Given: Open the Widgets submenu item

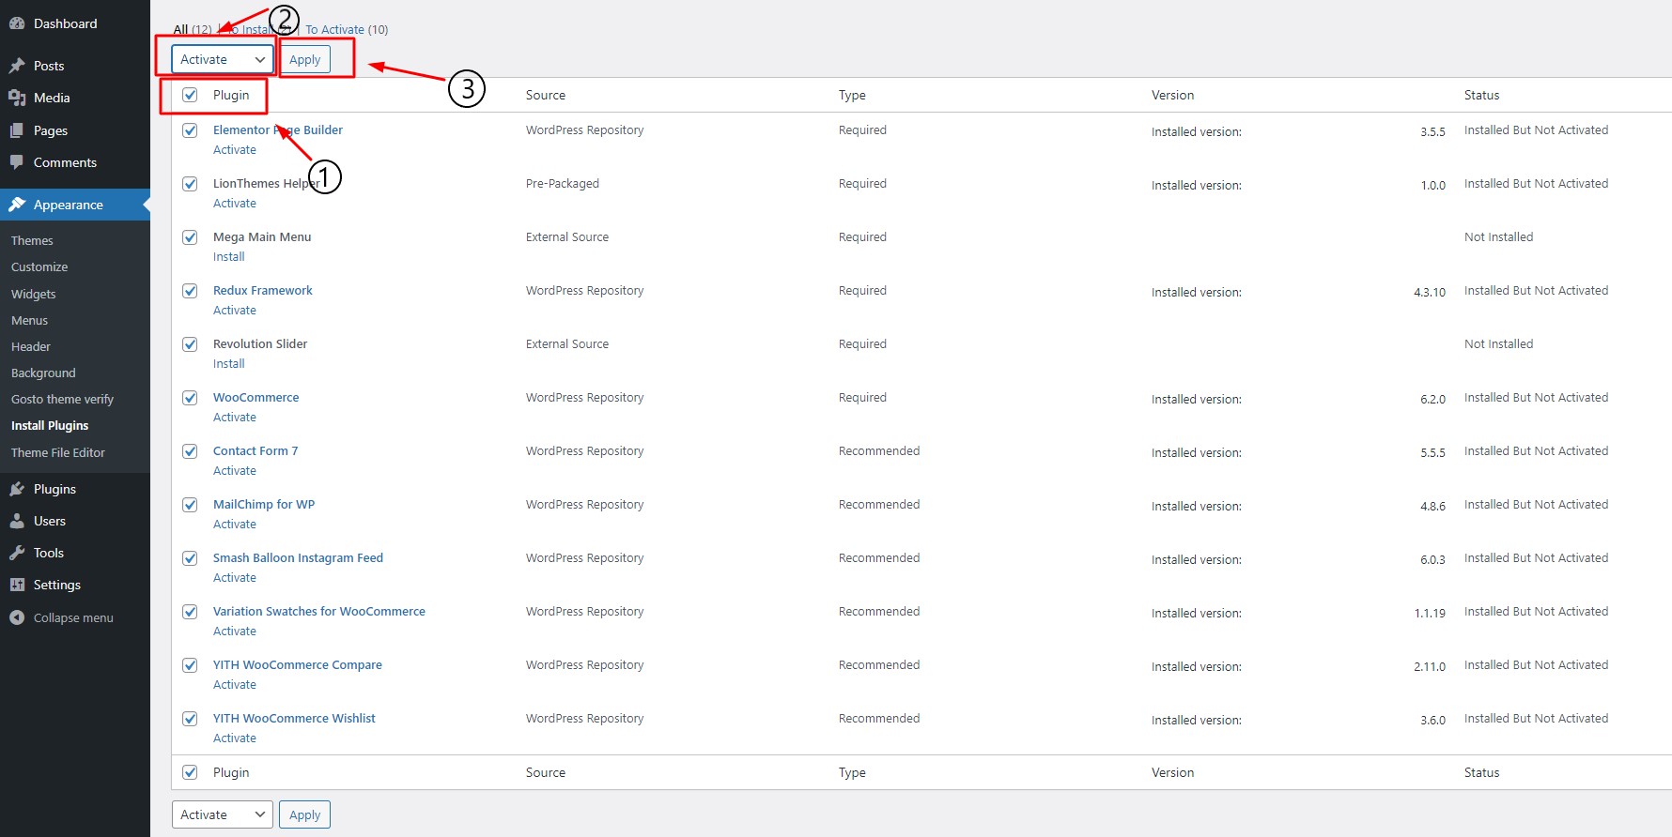Looking at the screenshot, I should (x=34, y=294).
